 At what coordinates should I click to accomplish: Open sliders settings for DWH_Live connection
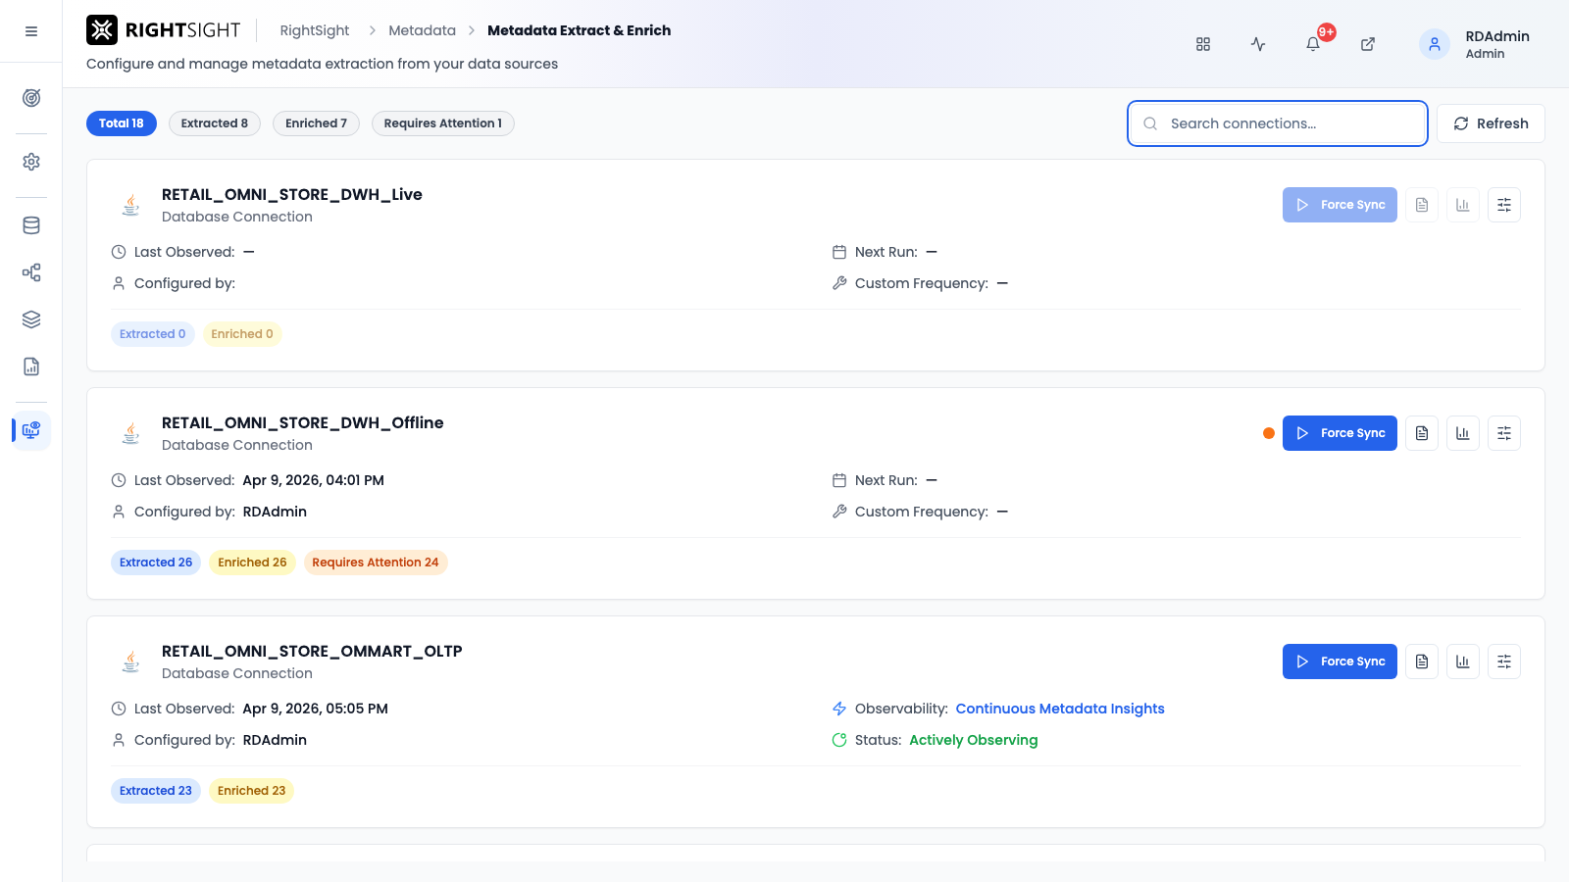(1504, 205)
